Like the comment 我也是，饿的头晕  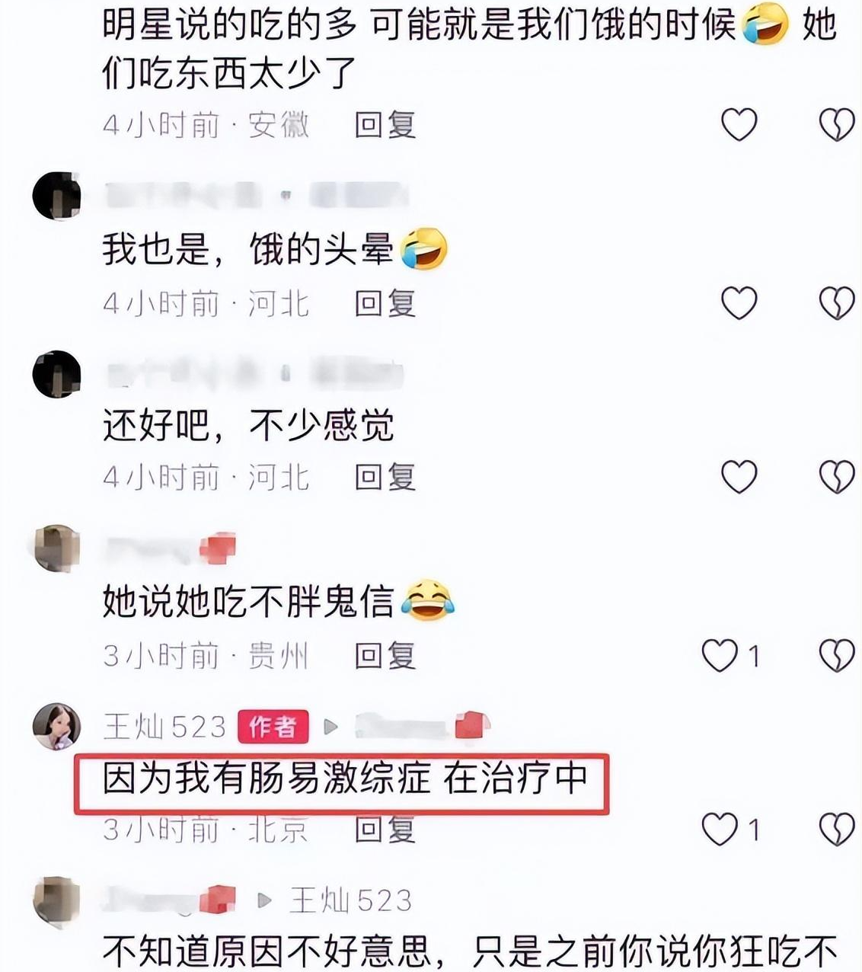pos(739,303)
